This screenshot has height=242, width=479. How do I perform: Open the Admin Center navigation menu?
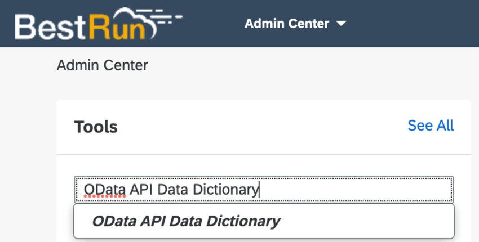pos(287,24)
